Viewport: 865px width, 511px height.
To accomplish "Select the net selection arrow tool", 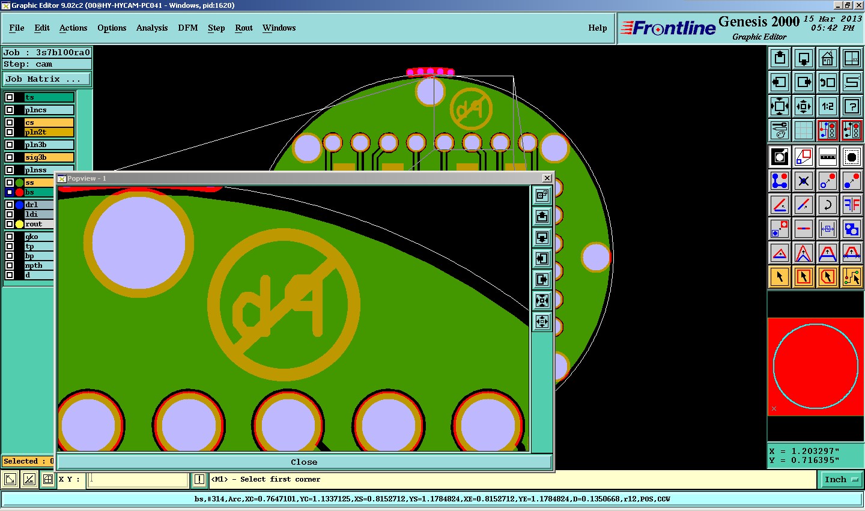I will coord(852,277).
